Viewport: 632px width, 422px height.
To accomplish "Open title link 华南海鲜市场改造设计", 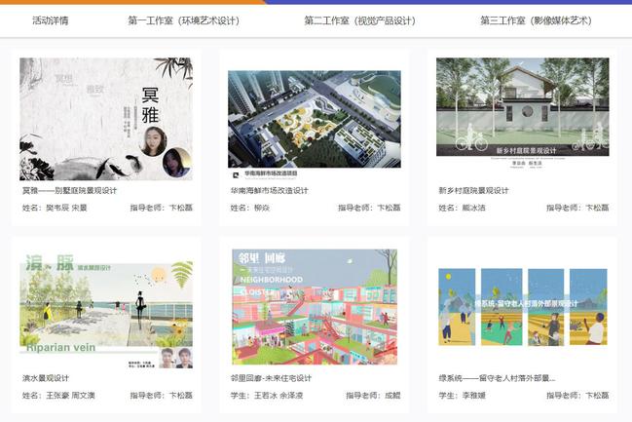I will tap(269, 191).
